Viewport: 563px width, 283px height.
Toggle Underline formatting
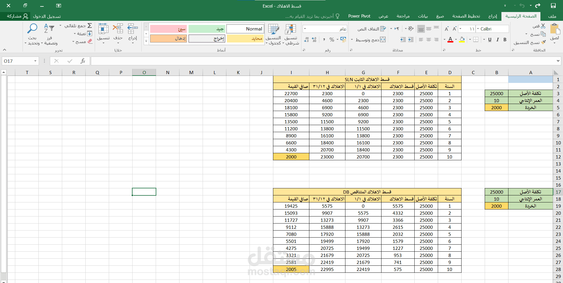[490, 40]
